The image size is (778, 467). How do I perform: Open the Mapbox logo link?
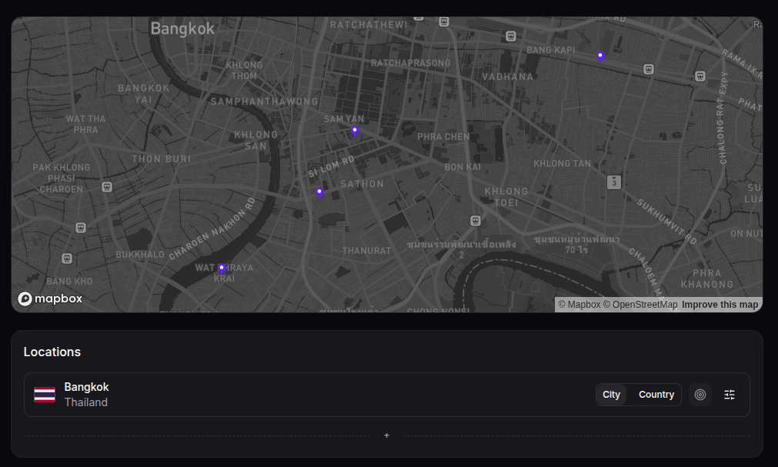[50, 299]
